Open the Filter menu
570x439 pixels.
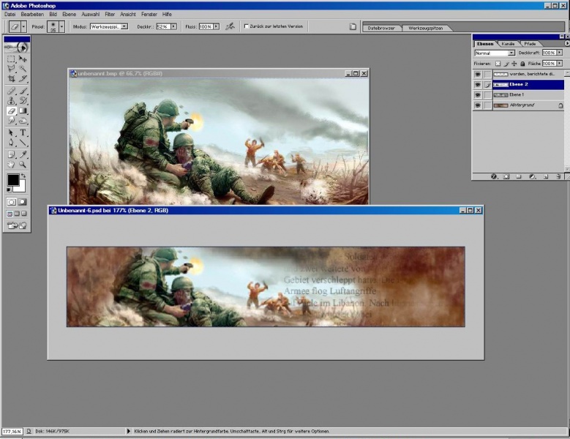(110, 14)
